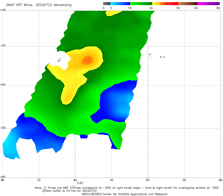223x196 pixels.
Task: Pick the magenta-purple segment of the color bar
Action: 209,4
